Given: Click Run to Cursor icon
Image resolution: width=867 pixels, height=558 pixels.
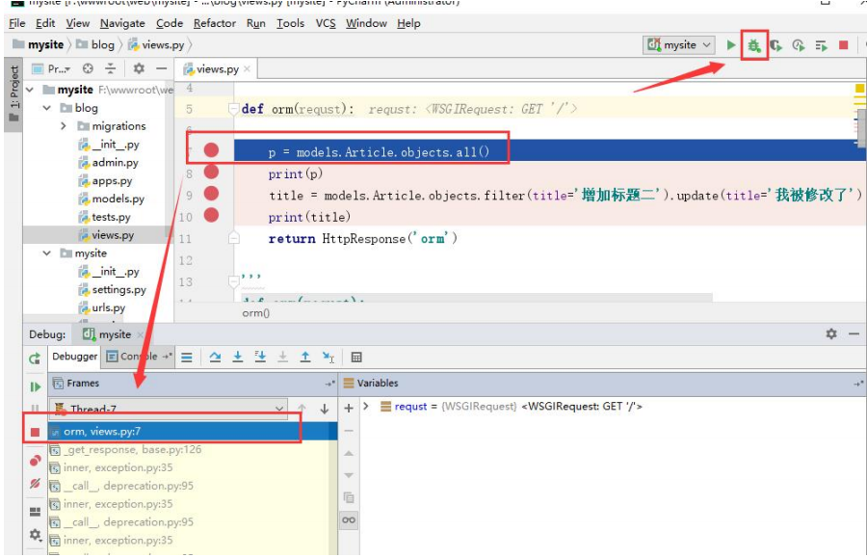Looking at the screenshot, I should coord(328,358).
